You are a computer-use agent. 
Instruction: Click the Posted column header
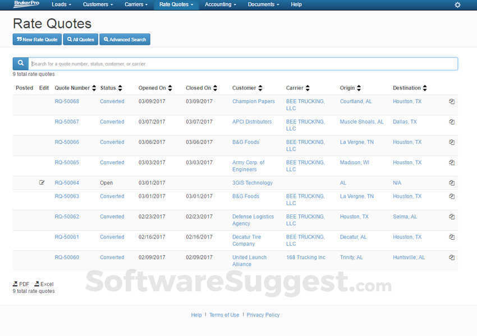tap(24, 88)
